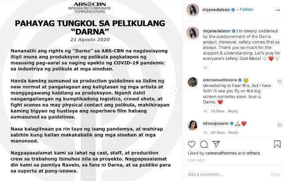Like the post with the heart icon

pos(191,144)
